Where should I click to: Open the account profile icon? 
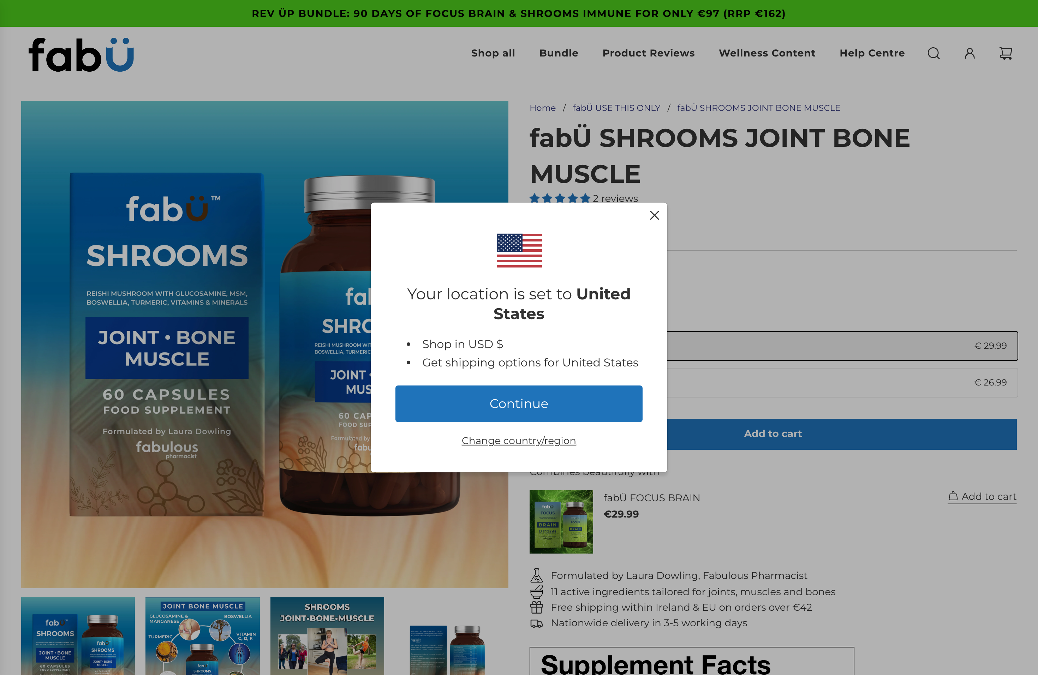(x=970, y=53)
